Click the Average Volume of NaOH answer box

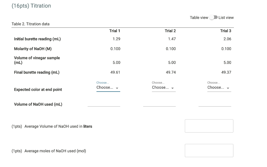pos(209,126)
